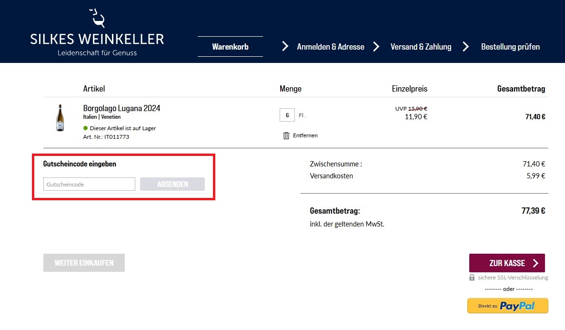The width and height of the screenshot is (565, 330).
Task: Proceed with the ZUR KASSE button
Action: coord(507,263)
